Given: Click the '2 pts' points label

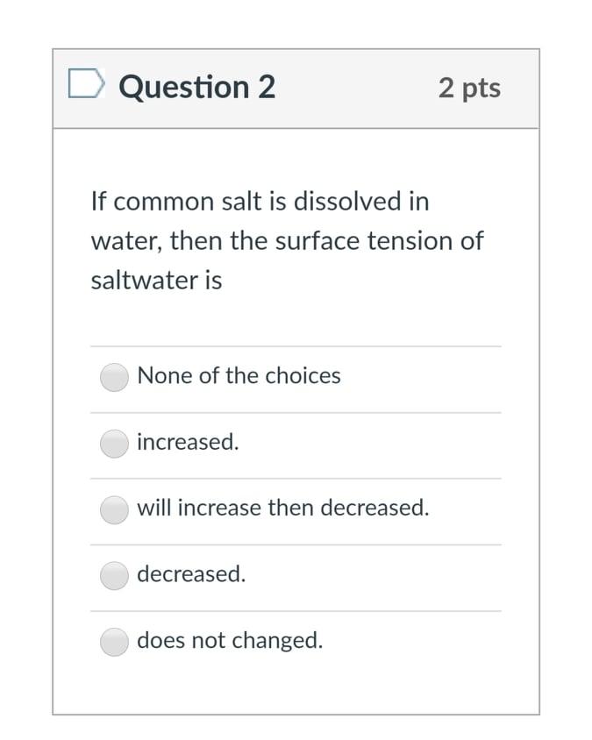Looking at the screenshot, I should point(469,88).
